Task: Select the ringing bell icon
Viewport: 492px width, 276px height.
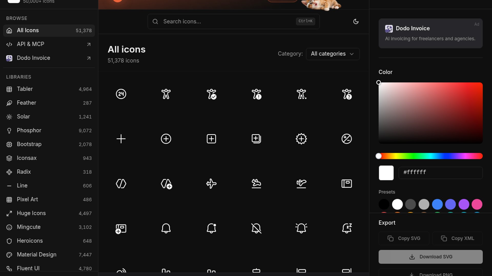Action: coord(301,228)
